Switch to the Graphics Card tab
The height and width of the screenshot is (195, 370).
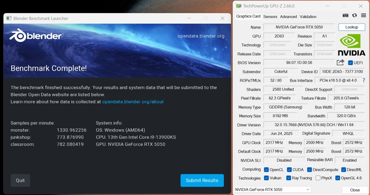248,16
